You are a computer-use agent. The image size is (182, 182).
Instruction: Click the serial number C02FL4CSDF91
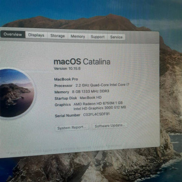(x=97, y=115)
